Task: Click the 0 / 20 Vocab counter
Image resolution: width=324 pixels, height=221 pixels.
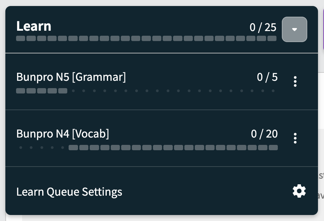Action: coord(264,134)
